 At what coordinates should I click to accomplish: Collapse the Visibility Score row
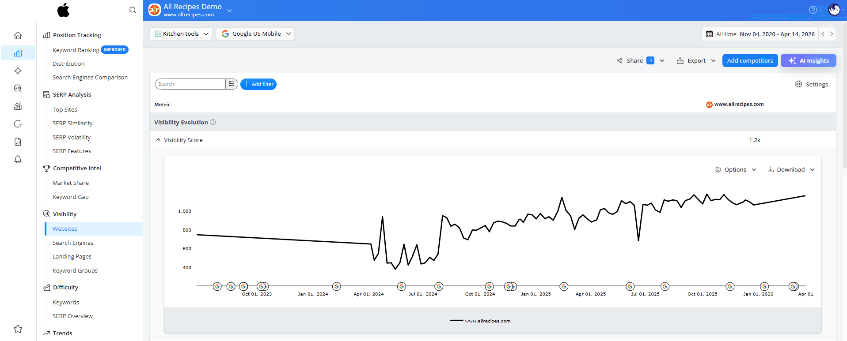pyautogui.click(x=158, y=140)
